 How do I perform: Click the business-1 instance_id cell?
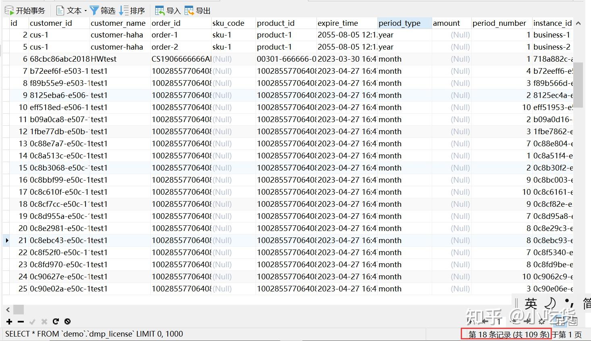[x=553, y=35]
